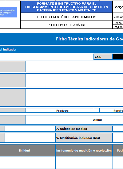Select the 'Producto' option cell
This screenshot has height=169, width=123.
[60, 111]
